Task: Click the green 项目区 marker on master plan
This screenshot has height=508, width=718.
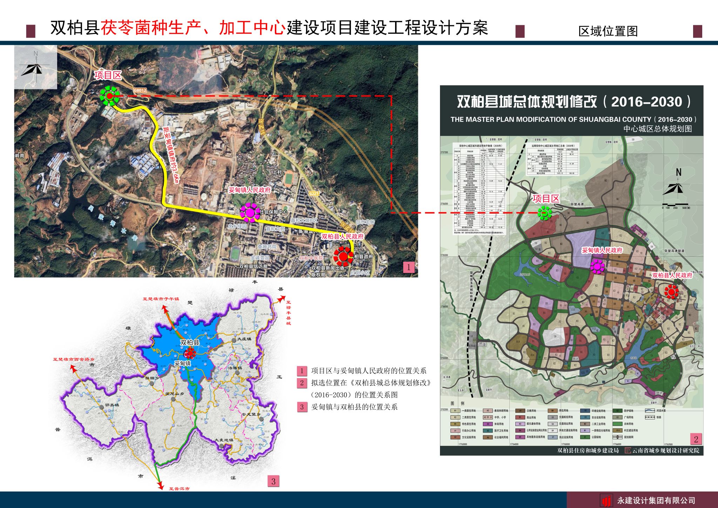Action: pyautogui.click(x=544, y=213)
